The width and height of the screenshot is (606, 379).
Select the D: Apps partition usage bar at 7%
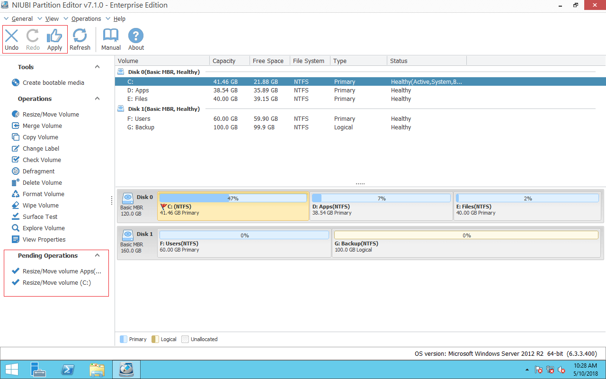click(382, 199)
